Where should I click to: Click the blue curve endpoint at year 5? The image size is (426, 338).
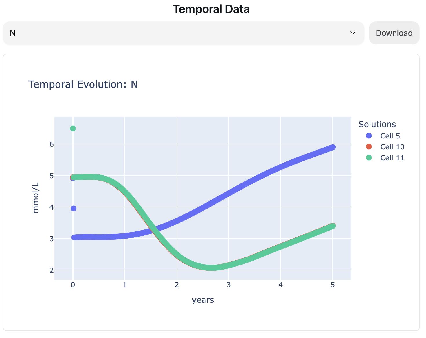[333, 147]
